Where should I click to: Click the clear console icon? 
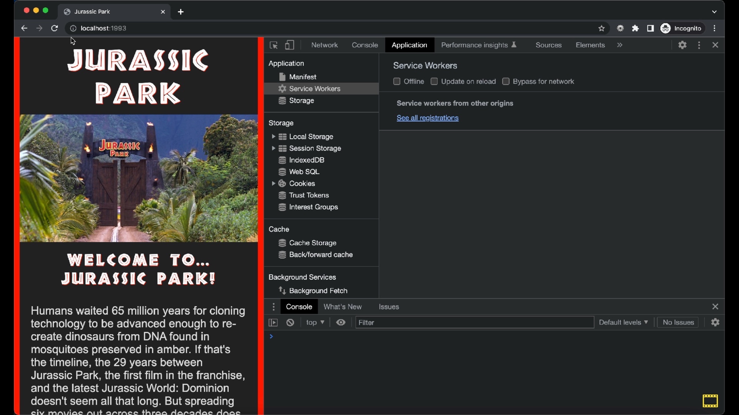291,322
